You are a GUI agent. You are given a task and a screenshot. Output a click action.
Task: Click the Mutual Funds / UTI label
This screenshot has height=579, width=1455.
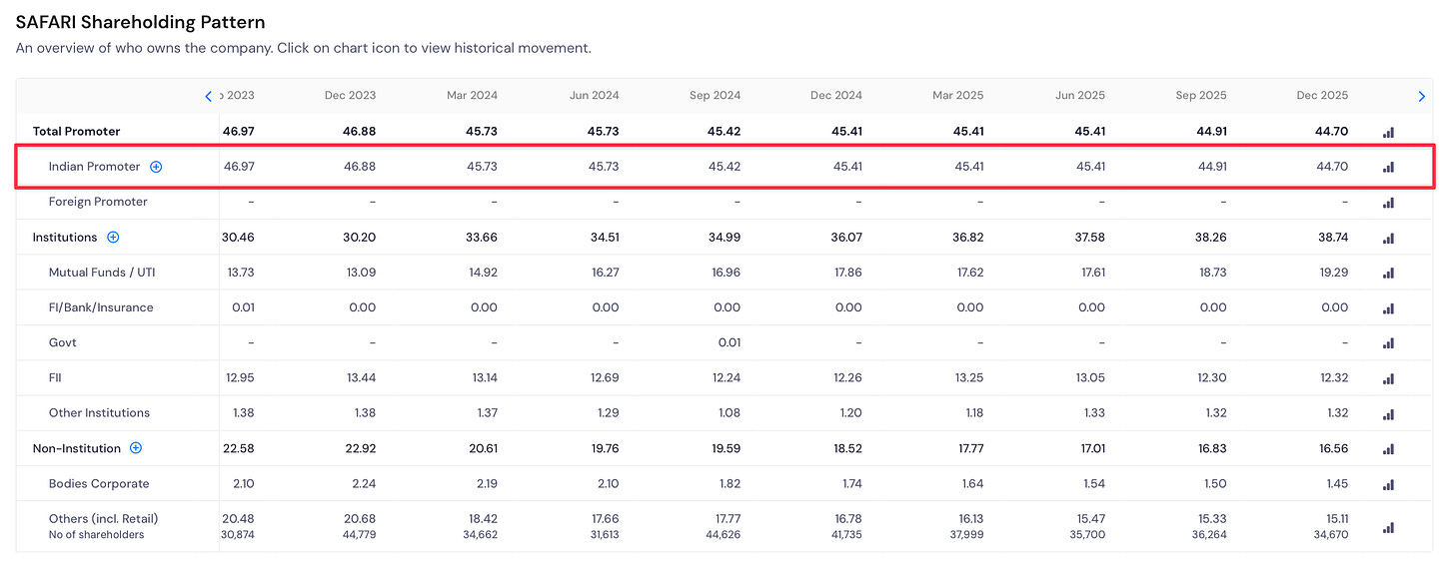point(102,273)
